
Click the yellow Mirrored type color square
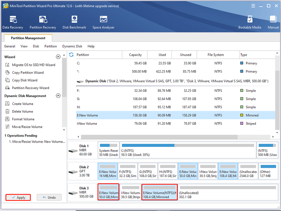click(x=242, y=115)
